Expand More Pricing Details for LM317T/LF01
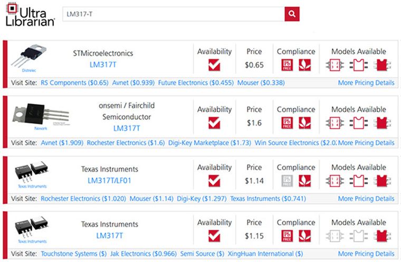The width and height of the screenshot is (401, 262). tap(366, 199)
